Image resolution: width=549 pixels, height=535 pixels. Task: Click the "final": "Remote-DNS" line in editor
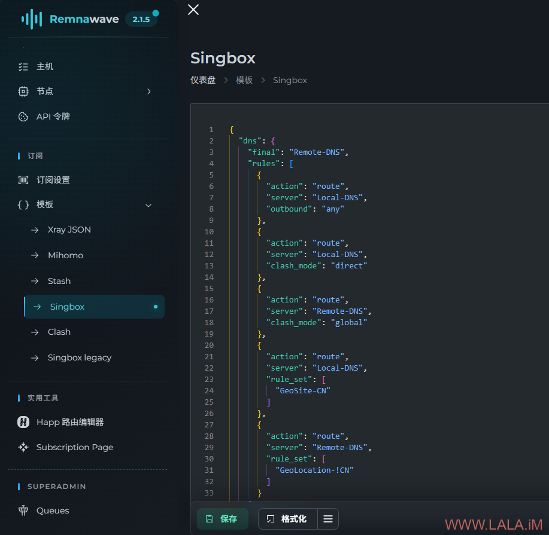(x=298, y=152)
